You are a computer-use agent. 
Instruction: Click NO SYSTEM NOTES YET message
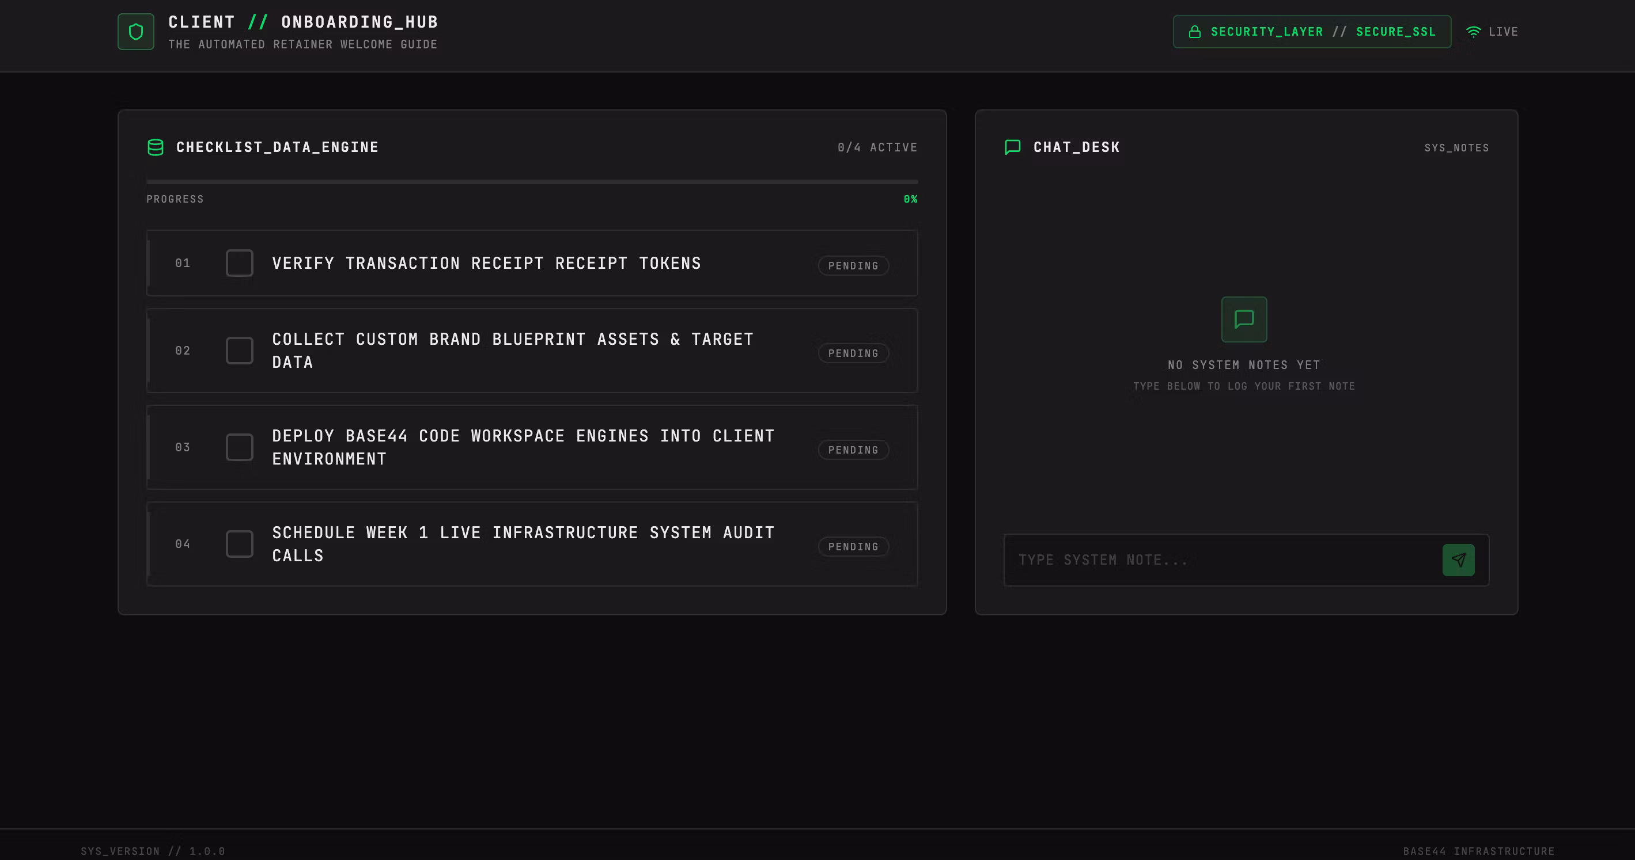pos(1244,365)
